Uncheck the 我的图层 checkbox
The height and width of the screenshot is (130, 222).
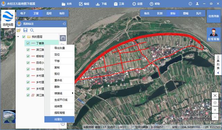(x=24, y=37)
